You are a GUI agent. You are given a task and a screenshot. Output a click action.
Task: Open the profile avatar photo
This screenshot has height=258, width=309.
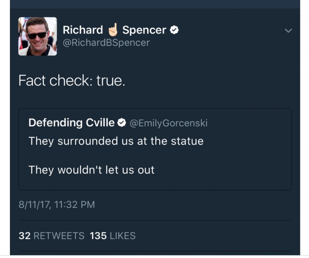(38, 36)
